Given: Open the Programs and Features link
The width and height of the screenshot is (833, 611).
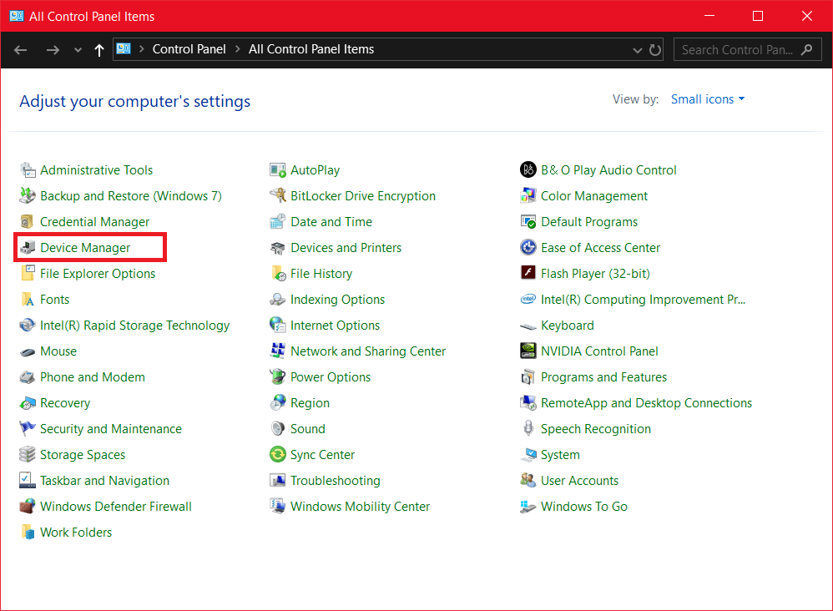Looking at the screenshot, I should (603, 377).
